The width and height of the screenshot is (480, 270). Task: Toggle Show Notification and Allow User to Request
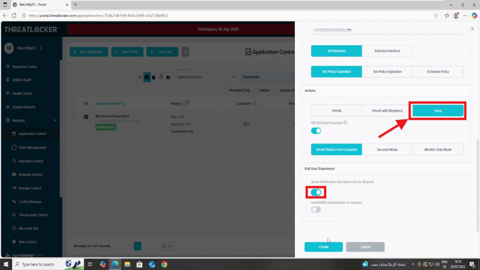pos(316,192)
